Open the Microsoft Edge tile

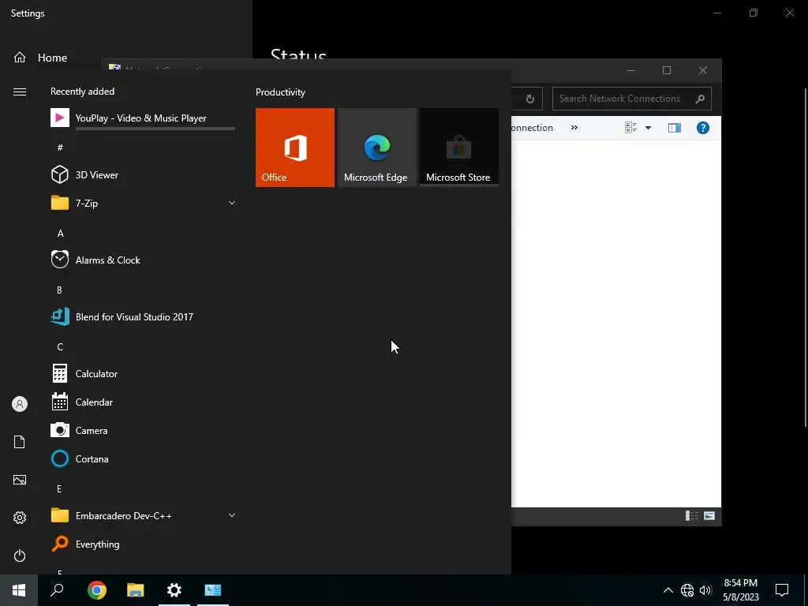point(377,148)
